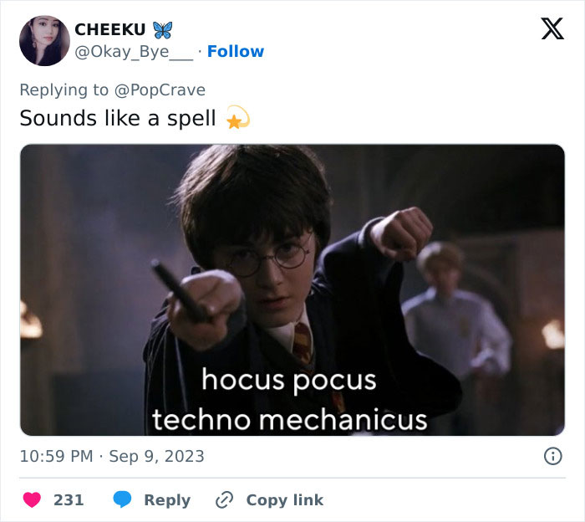Click the 231 likes count

click(x=69, y=500)
